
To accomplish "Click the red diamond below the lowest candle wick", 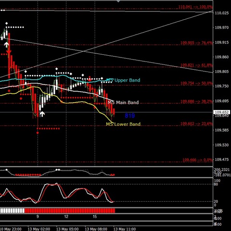I will (x=38, y=133).
